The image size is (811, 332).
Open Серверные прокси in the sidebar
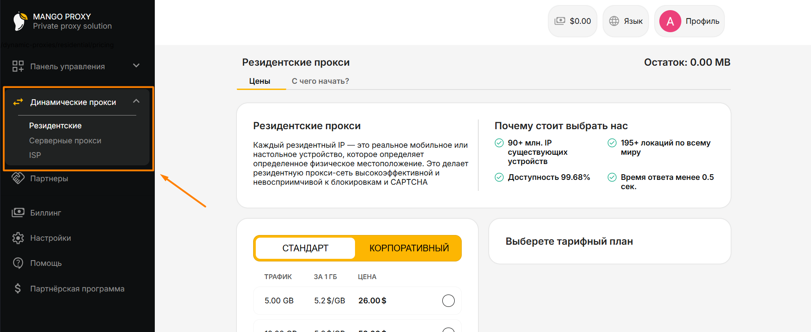click(65, 141)
